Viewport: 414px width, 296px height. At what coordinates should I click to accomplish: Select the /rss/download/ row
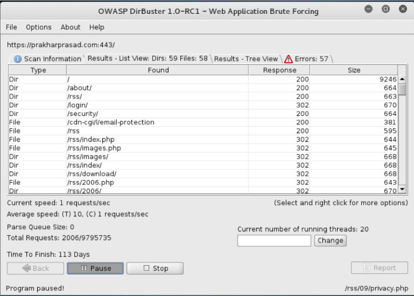(203, 174)
